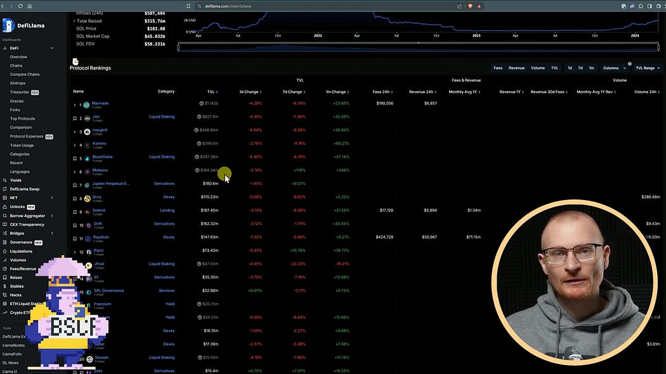Screen dimensions: 666x374
Task: Sort by 1d Change column
Action: (250, 92)
